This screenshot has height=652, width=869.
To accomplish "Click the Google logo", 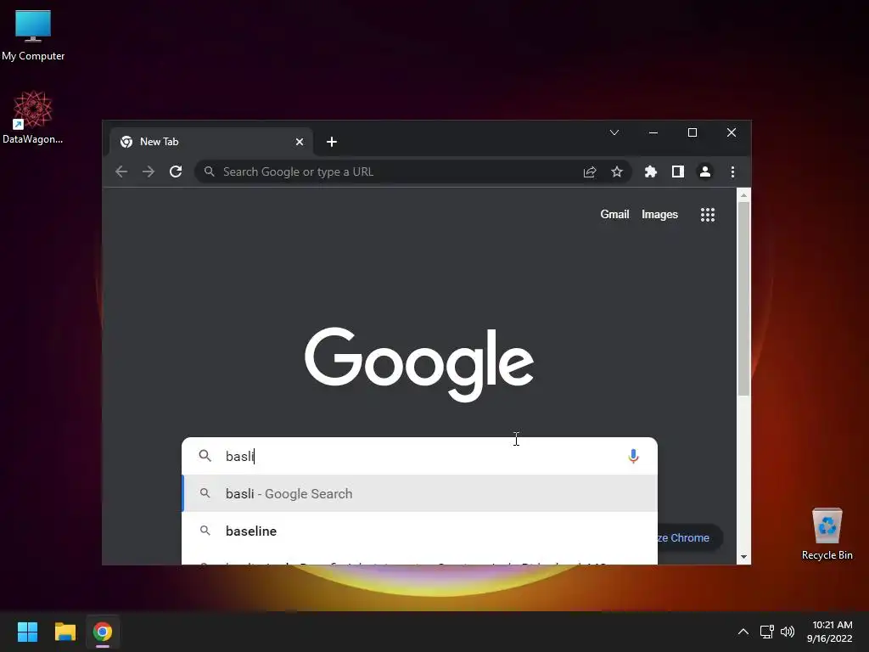I will tap(419, 364).
